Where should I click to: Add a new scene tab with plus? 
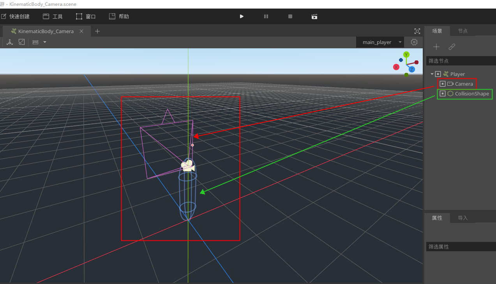click(x=97, y=31)
